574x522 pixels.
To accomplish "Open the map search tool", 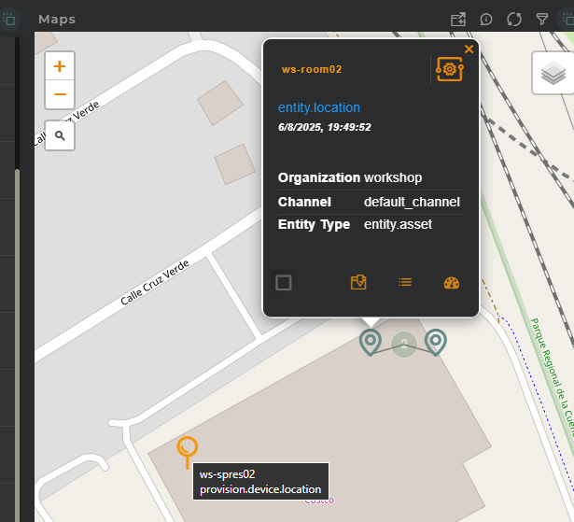I will click(60, 135).
